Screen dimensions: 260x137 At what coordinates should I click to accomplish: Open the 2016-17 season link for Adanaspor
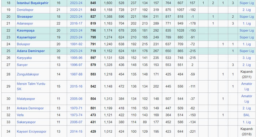[x=76, y=23]
